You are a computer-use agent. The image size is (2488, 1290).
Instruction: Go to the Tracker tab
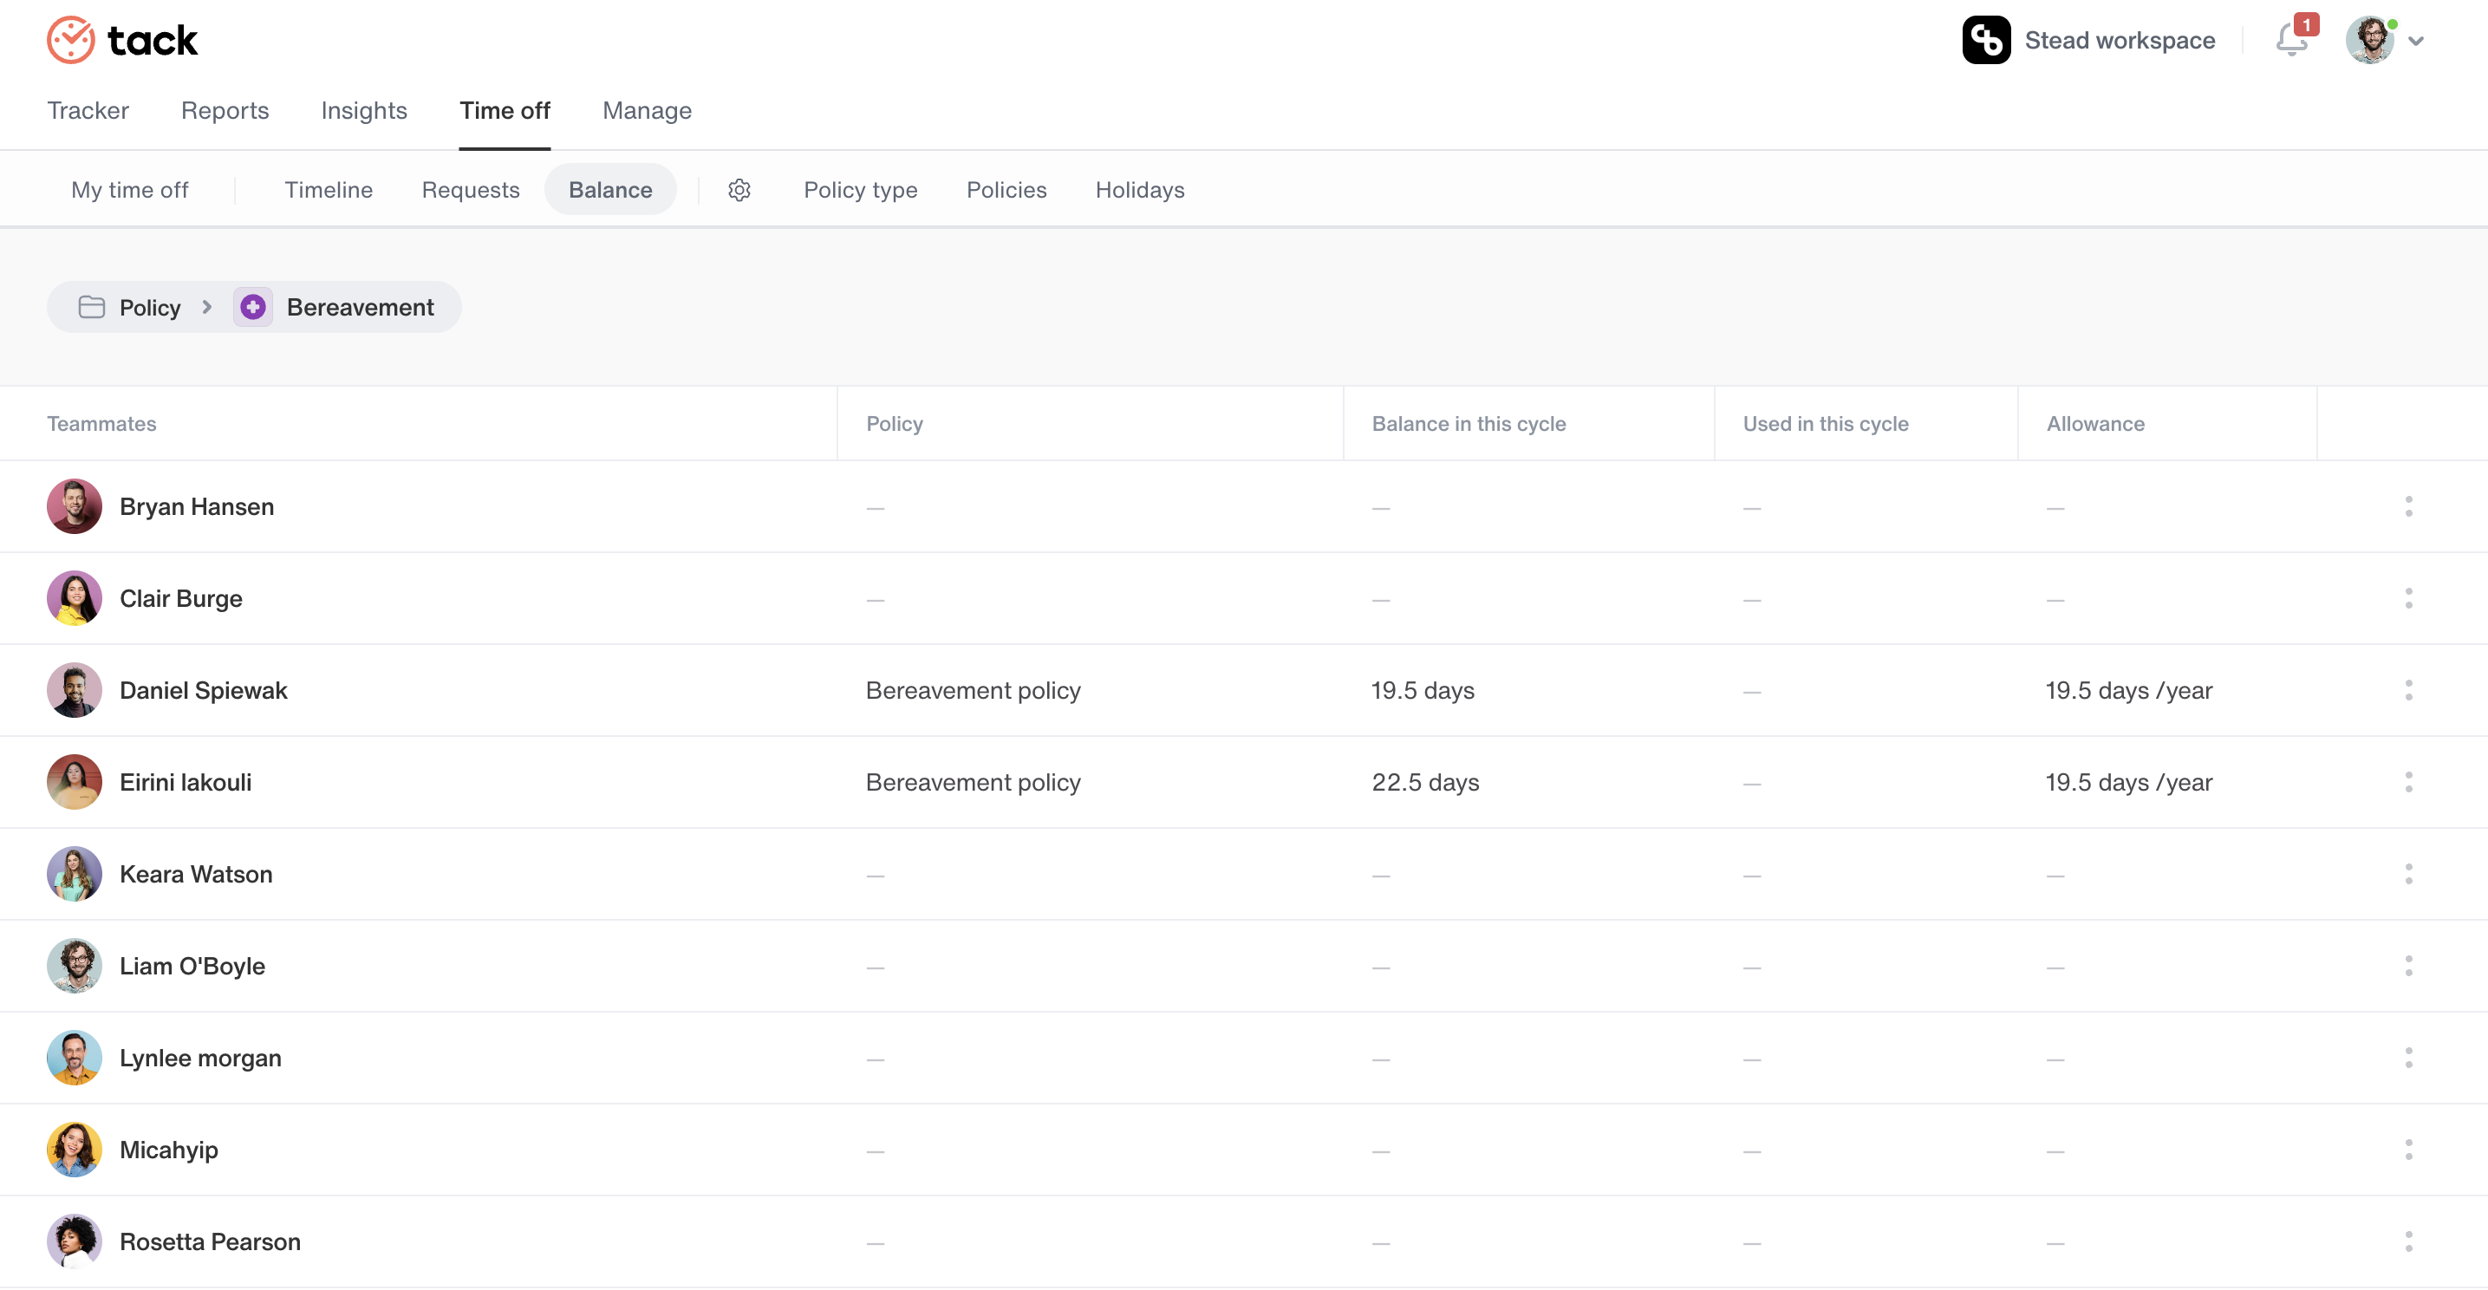point(88,111)
